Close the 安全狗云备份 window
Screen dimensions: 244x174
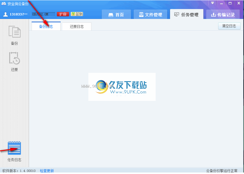point(239,3)
